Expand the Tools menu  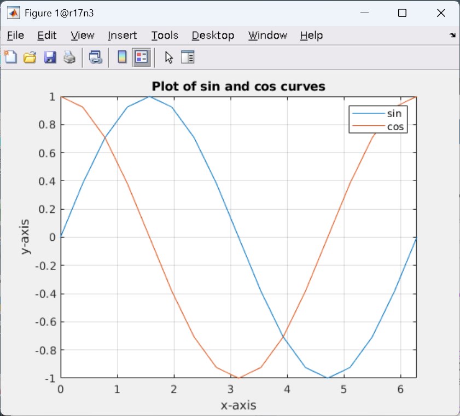(x=165, y=36)
